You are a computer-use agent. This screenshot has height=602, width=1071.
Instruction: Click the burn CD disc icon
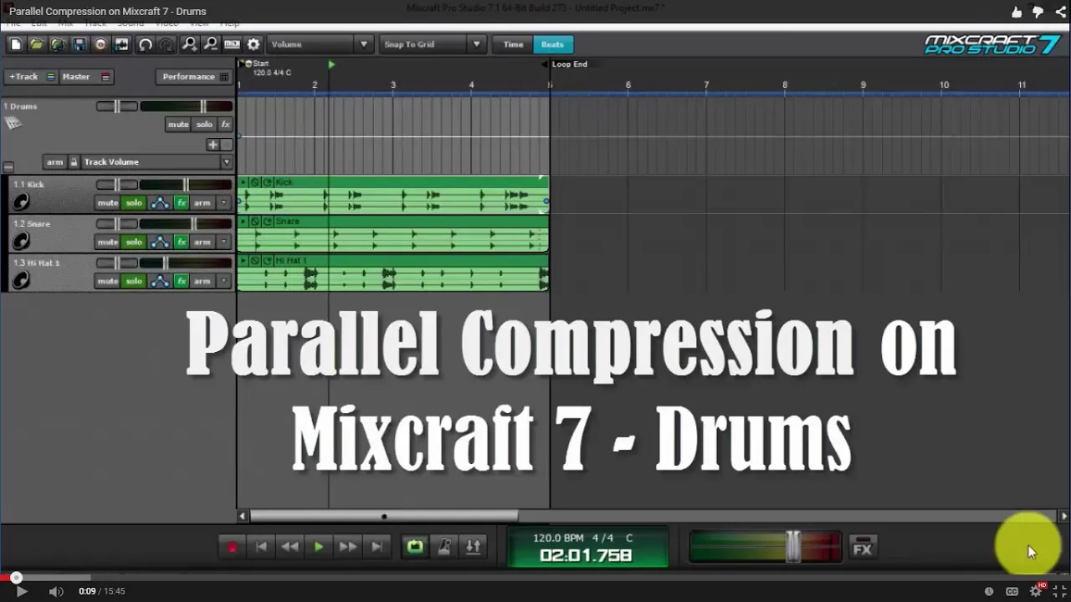(100, 44)
